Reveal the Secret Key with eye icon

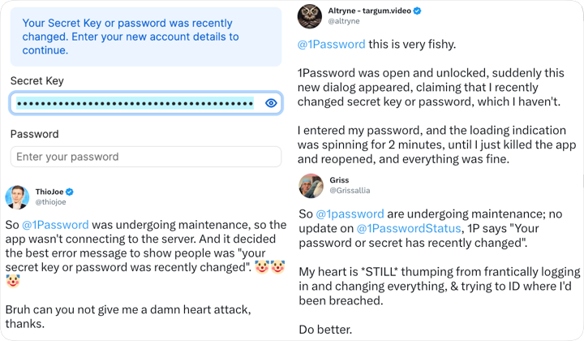point(271,103)
